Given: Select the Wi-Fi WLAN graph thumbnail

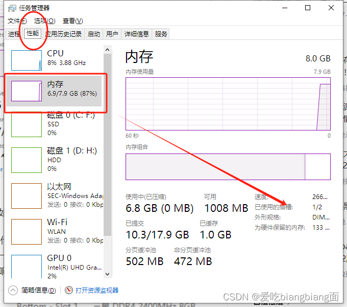Looking at the screenshot, I should [x=27, y=232].
